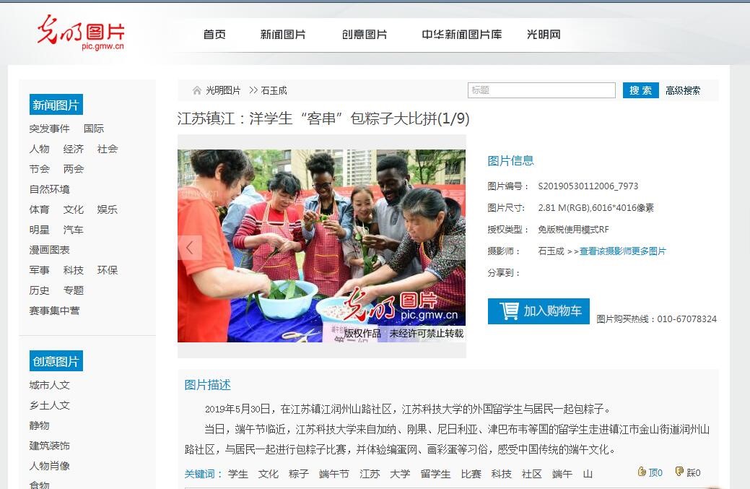The height and width of the screenshot is (489, 750).
Task: Go to previous photo with left arrow
Action: tap(190, 248)
